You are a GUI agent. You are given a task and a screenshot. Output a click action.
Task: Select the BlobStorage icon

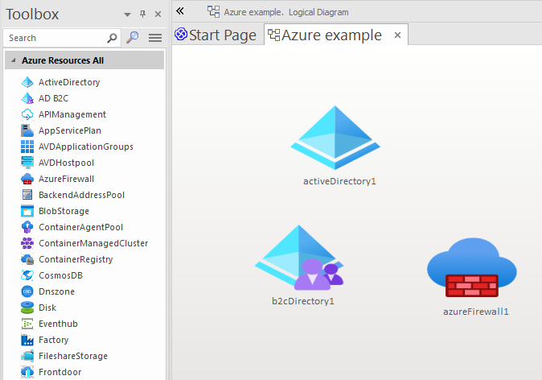[x=27, y=211]
